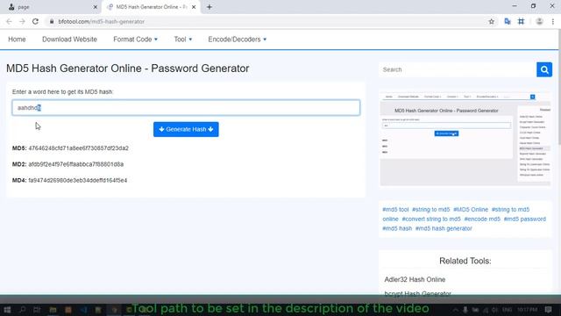
Task: Open the #MD5 Online tag
Action: 471,210
